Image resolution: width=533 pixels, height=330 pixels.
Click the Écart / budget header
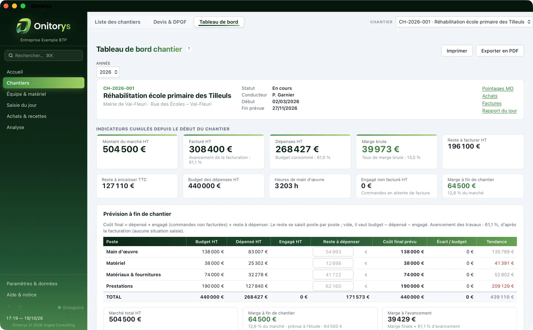point(452,242)
